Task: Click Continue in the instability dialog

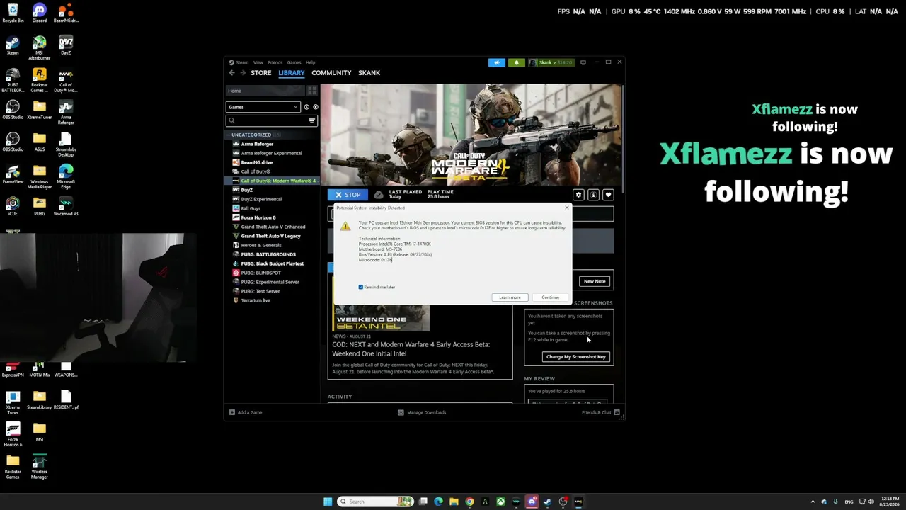Action: point(550,297)
